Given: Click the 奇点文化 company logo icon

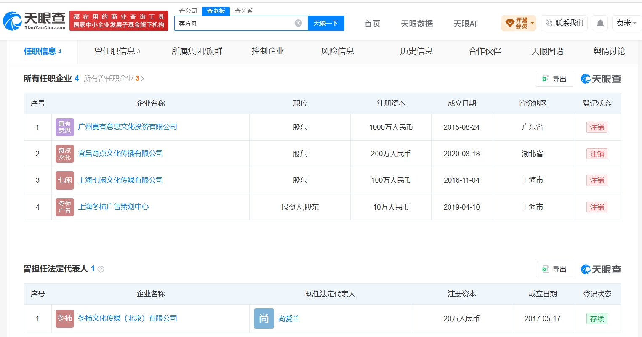Looking at the screenshot, I should click(65, 154).
